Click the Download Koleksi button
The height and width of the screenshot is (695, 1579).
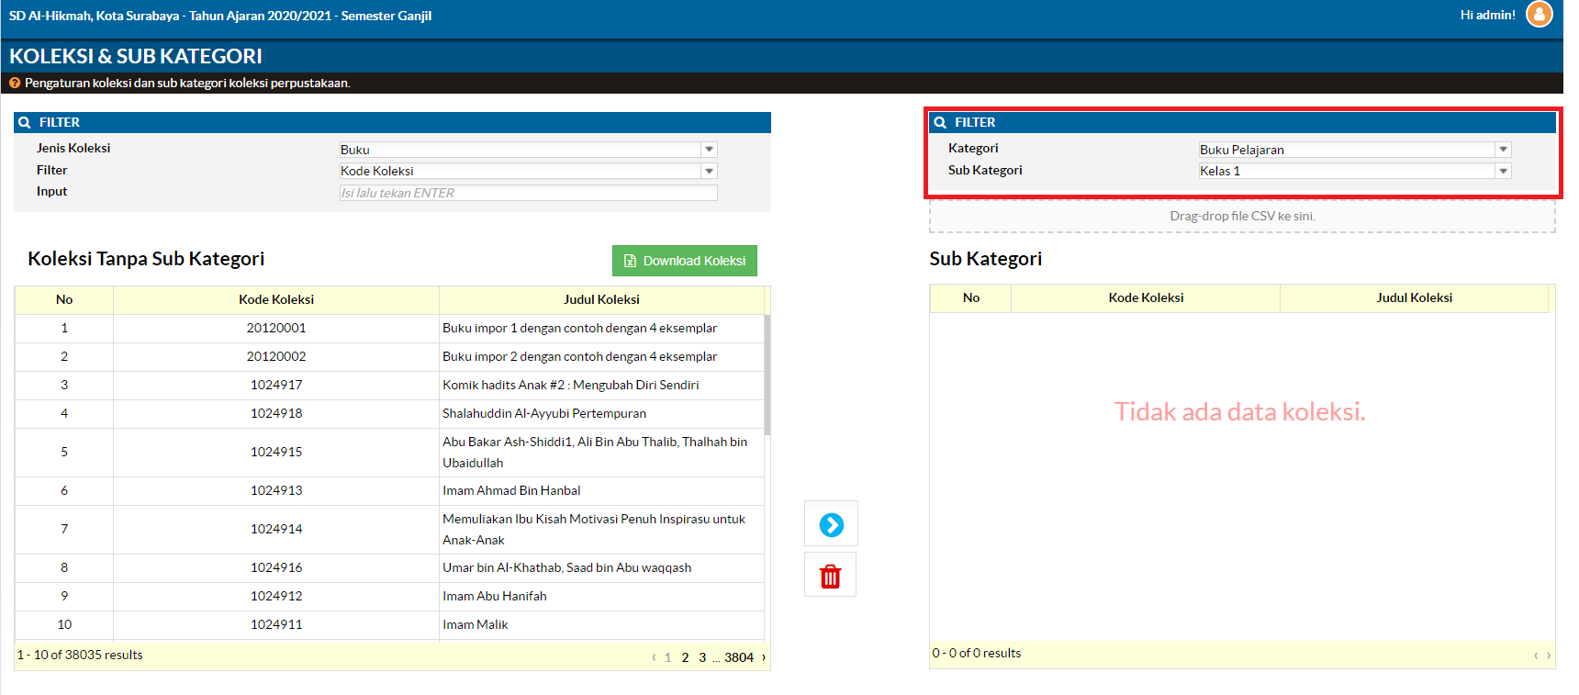click(x=685, y=261)
